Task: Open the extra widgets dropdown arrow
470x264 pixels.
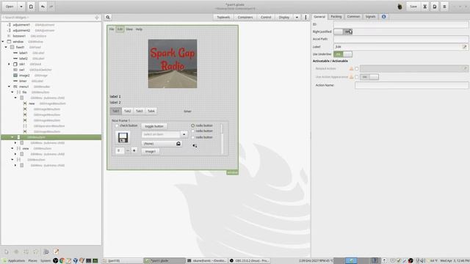Action: coord(297,18)
